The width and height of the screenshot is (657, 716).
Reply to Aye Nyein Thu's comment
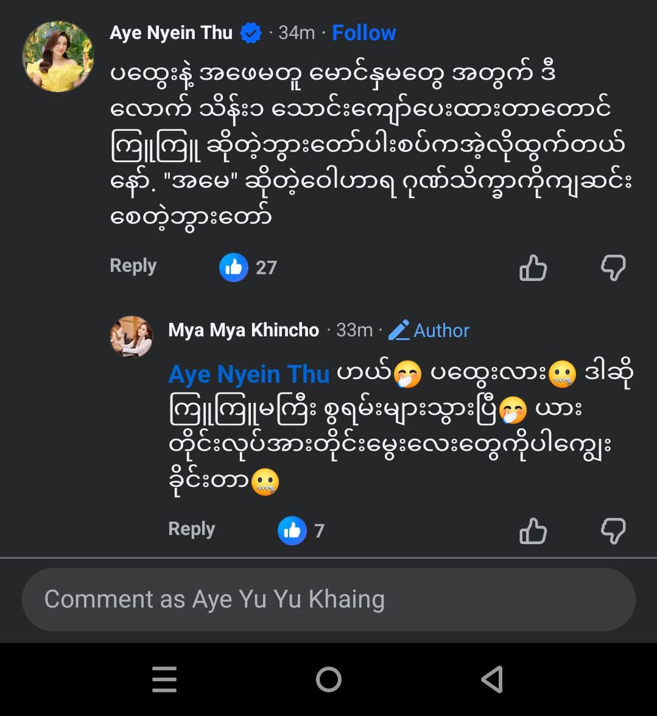point(133,266)
